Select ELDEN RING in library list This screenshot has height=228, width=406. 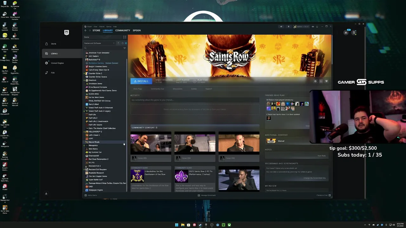[94, 94]
